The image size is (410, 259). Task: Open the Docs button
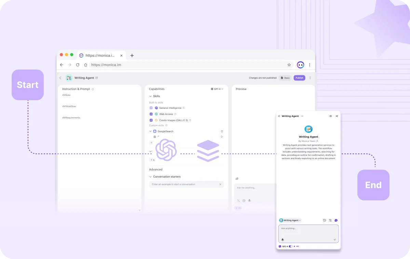coord(285,78)
